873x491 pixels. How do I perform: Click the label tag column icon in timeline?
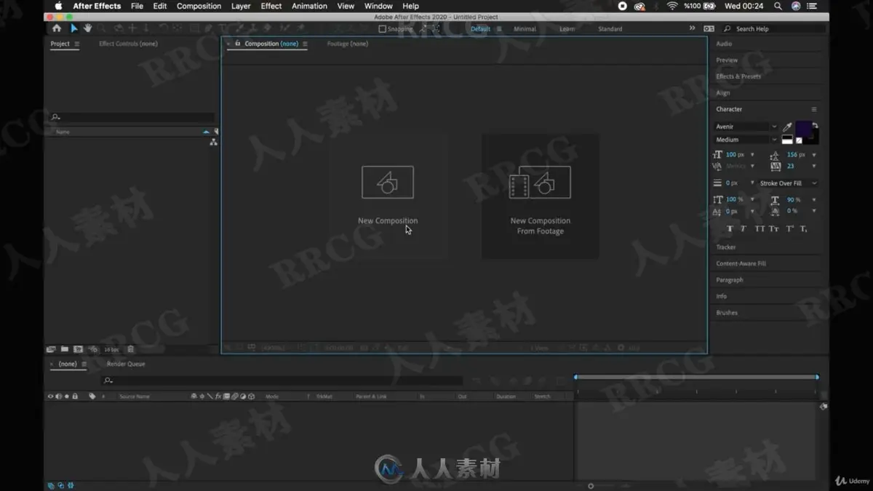[x=92, y=396]
